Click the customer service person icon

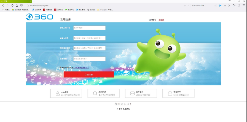(x=58, y=93)
